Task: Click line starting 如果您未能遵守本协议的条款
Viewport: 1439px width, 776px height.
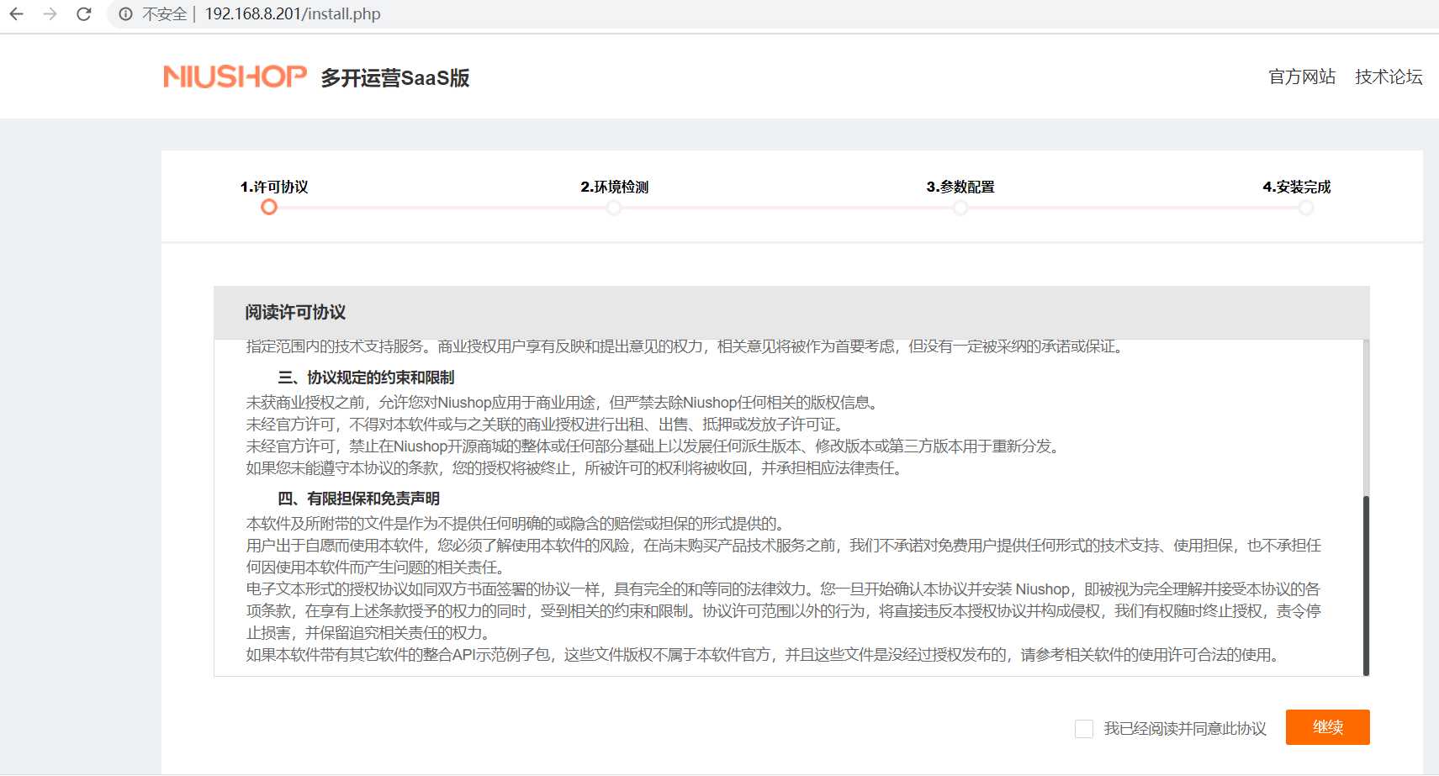Action: [576, 468]
